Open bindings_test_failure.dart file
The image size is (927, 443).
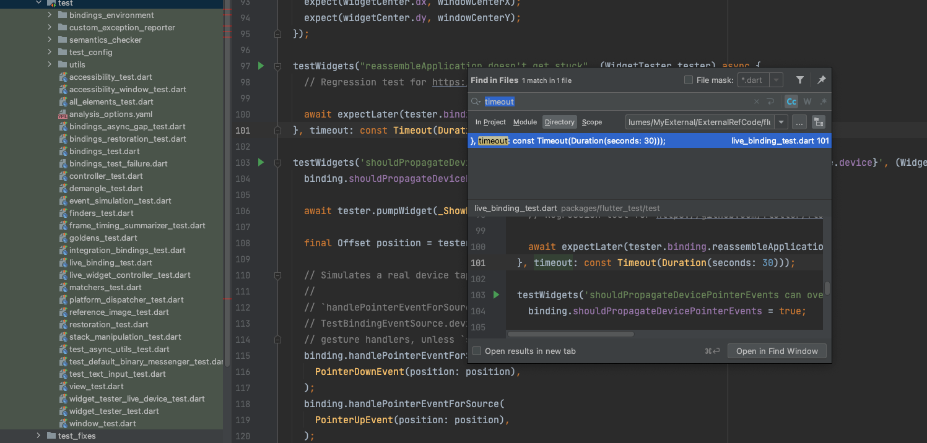click(x=118, y=163)
